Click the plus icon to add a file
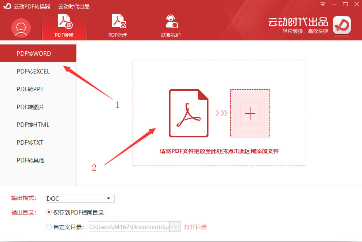The height and width of the screenshot is (242, 362). (x=250, y=114)
